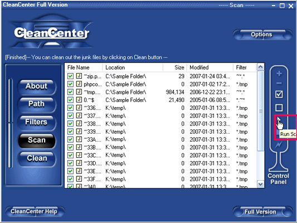This screenshot has height=223, width=297.
Task: Click the file icon for ~337.... row
Action: tap(79, 115)
